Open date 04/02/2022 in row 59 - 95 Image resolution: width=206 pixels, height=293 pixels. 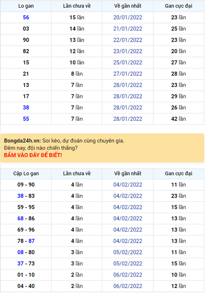click(127, 207)
